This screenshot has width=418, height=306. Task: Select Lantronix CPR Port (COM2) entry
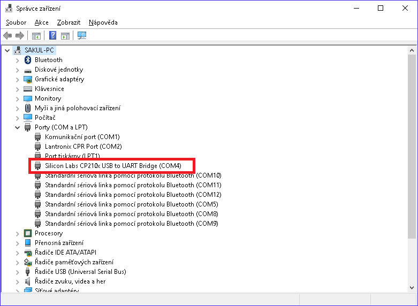coord(83,147)
